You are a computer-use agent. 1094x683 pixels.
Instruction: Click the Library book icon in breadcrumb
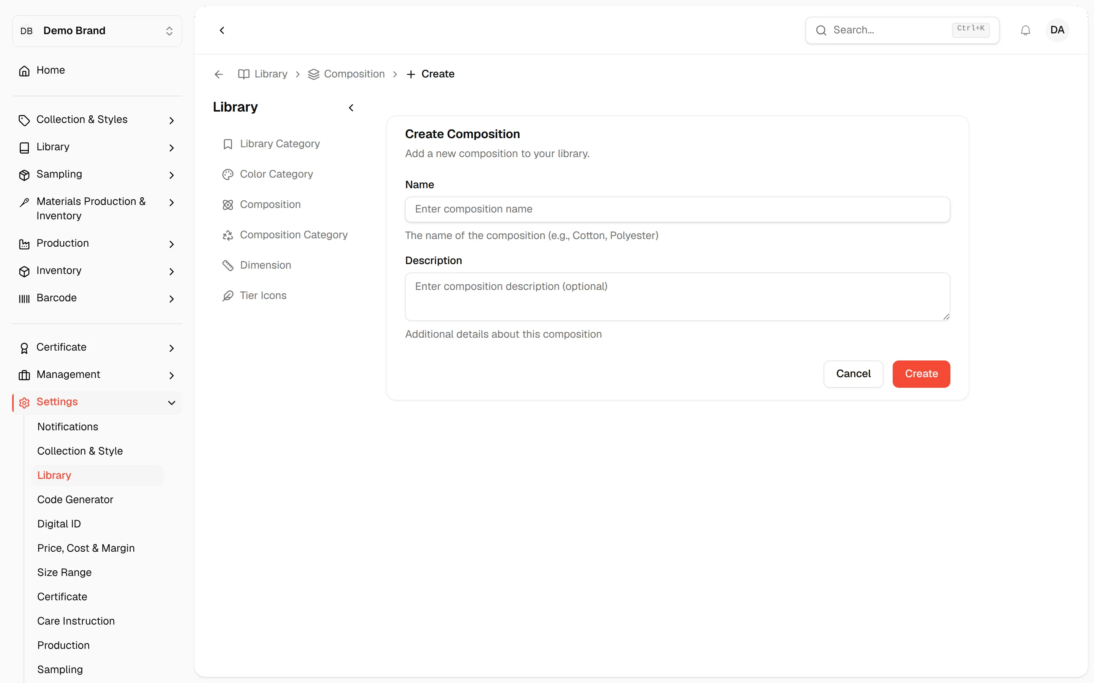[243, 74]
